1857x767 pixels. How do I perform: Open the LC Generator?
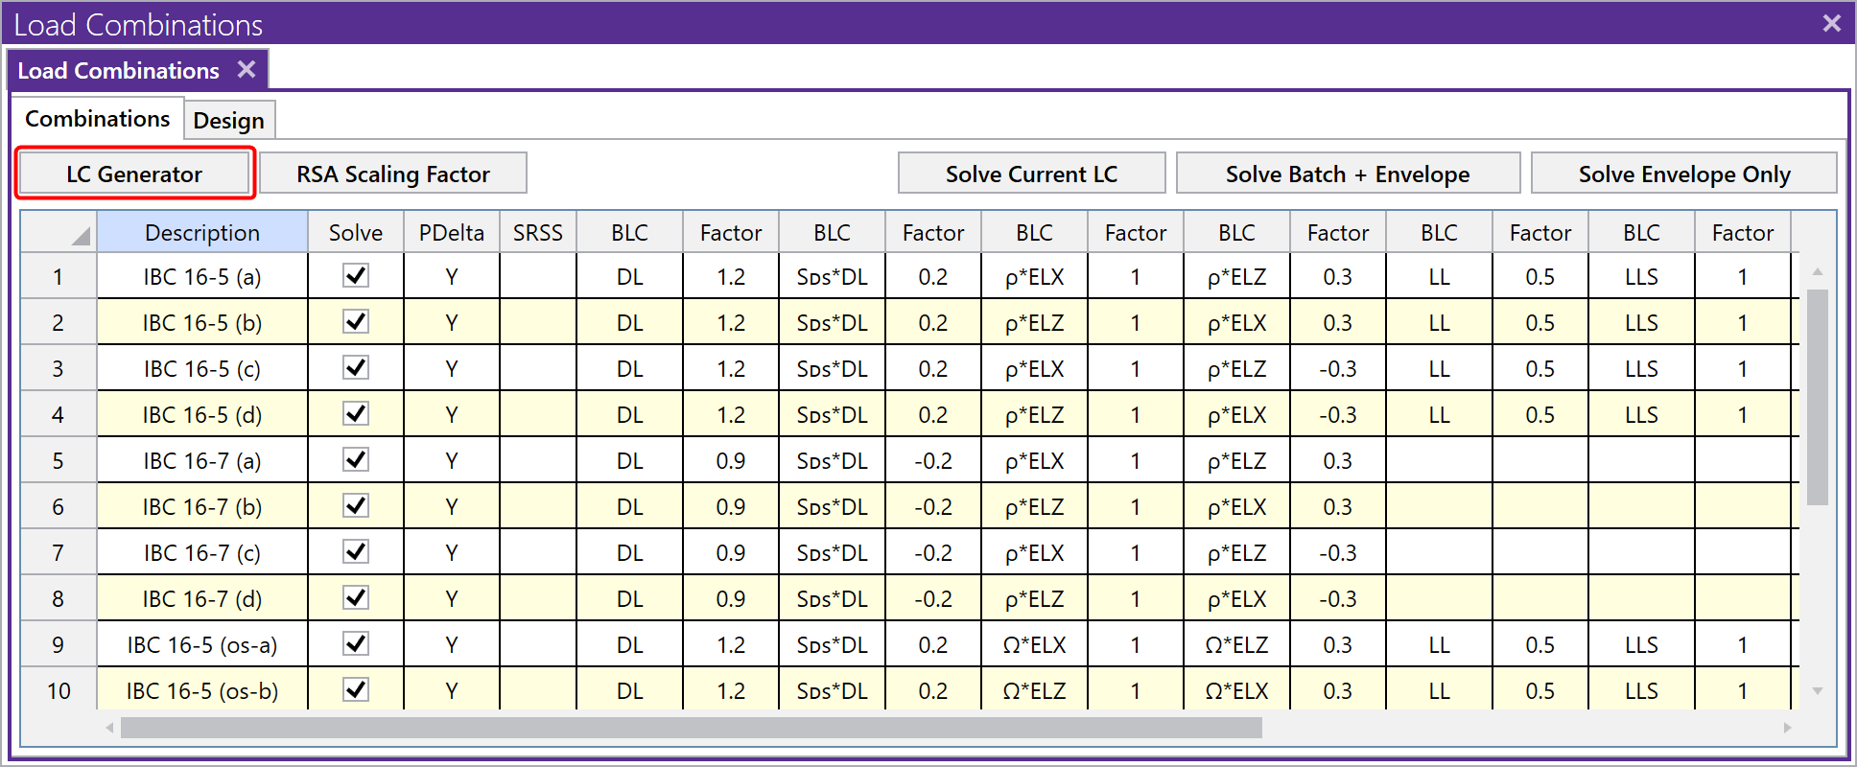click(x=134, y=174)
